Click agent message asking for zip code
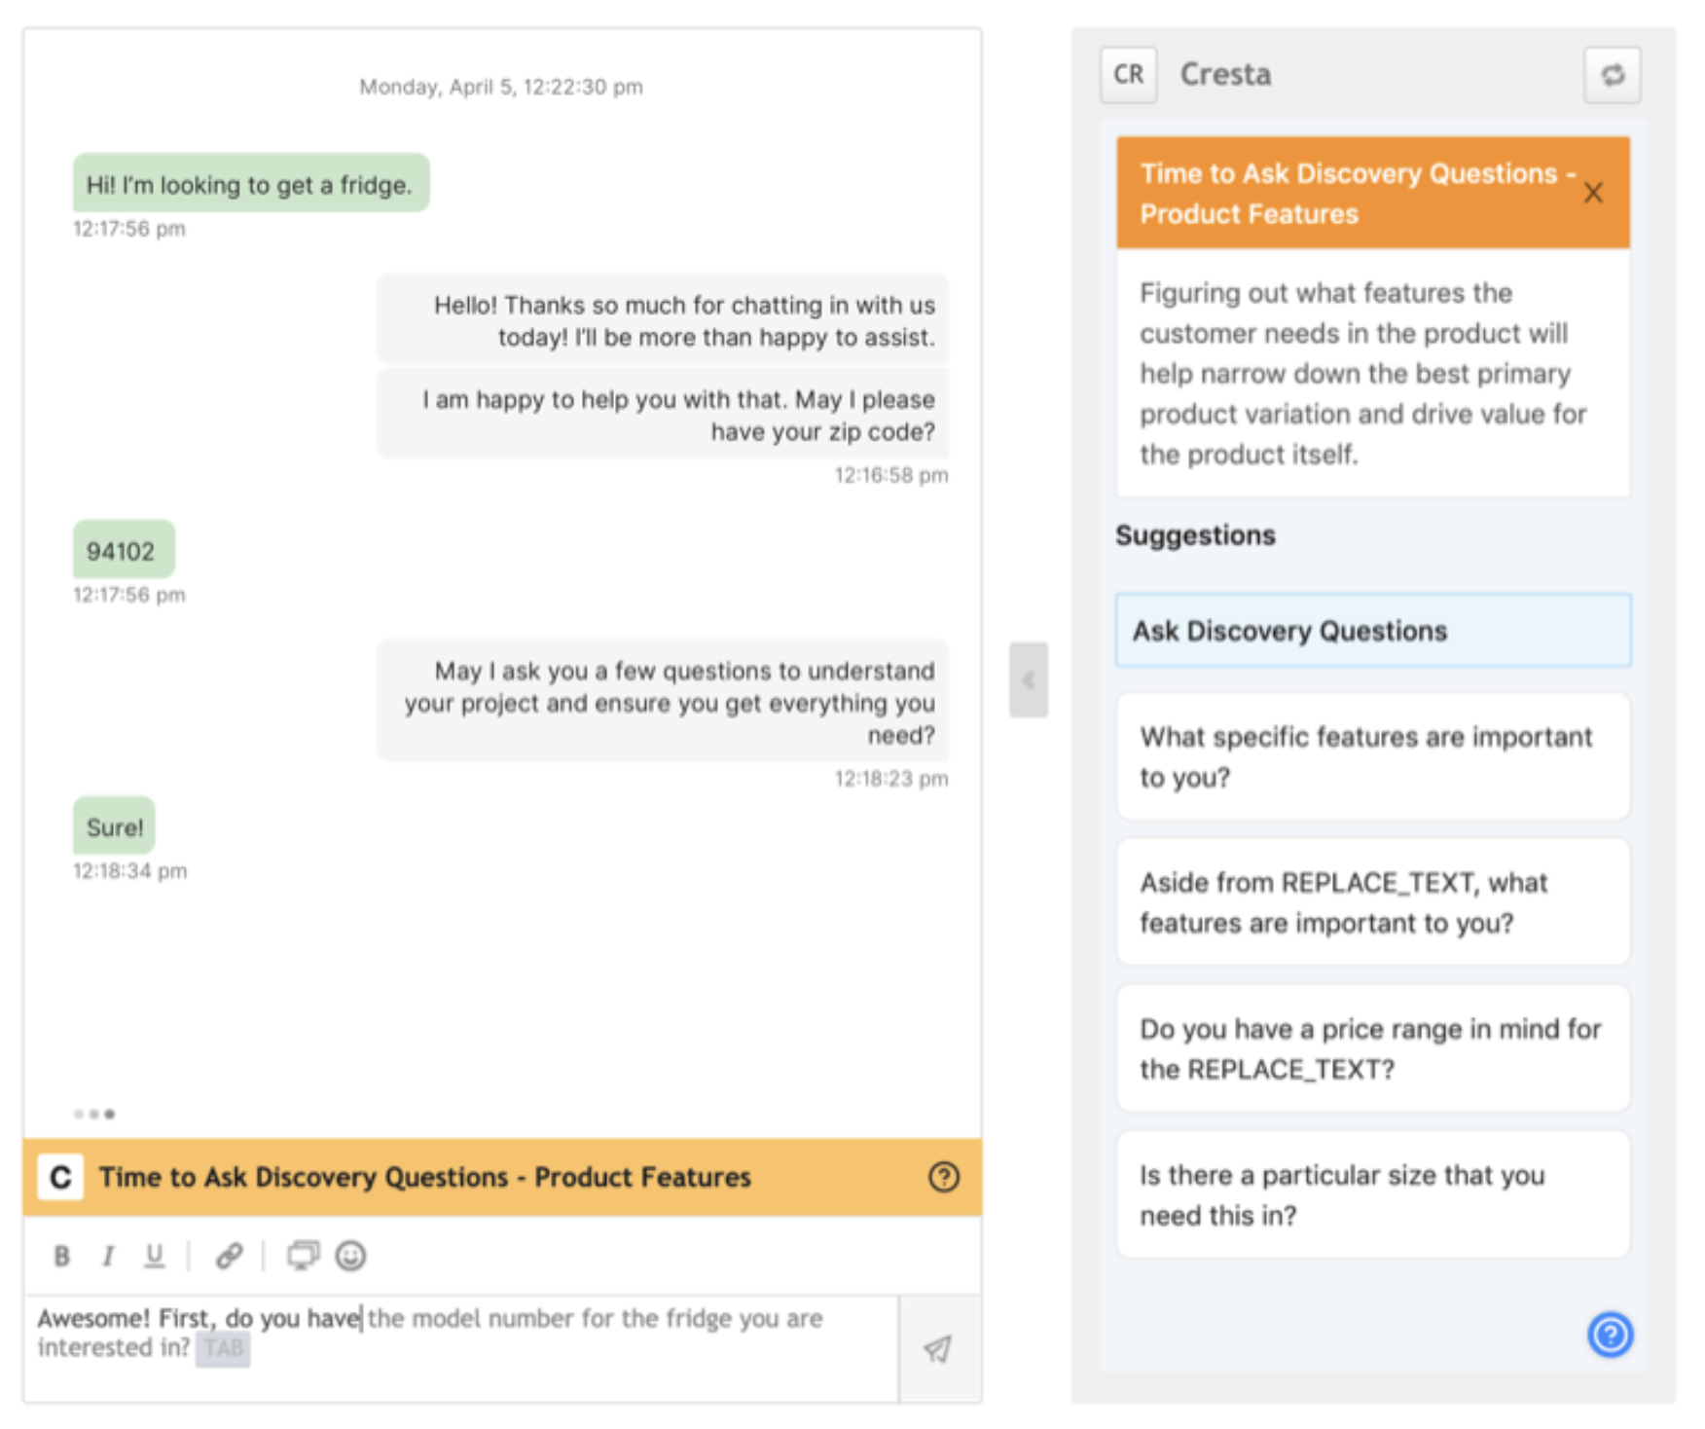1705x1429 pixels. point(663,414)
